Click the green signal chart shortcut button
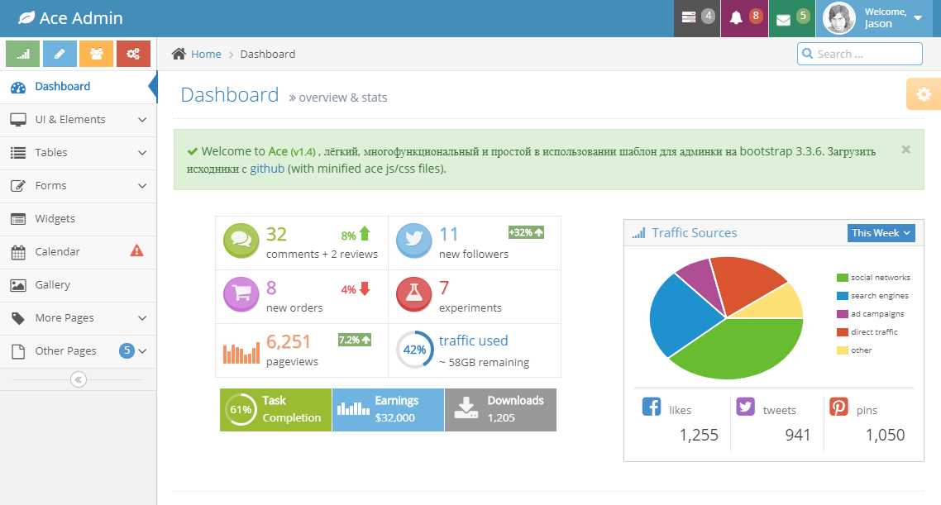941x505 pixels. [x=23, y=54]
